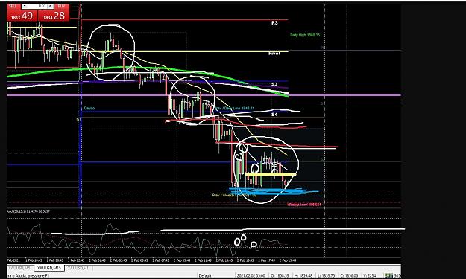Select the XAUUSD,M15 chart tab
The height and width of the screenshot is (279, 466).
click(49, 268)
